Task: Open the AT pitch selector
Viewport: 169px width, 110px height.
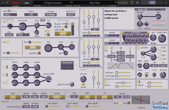Action: tap(104, 97)
